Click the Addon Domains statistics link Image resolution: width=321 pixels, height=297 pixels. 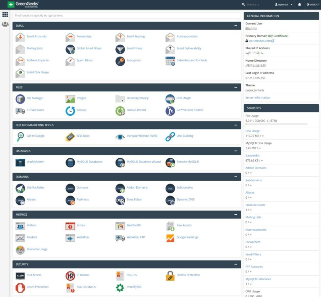[x=256, y=168]
